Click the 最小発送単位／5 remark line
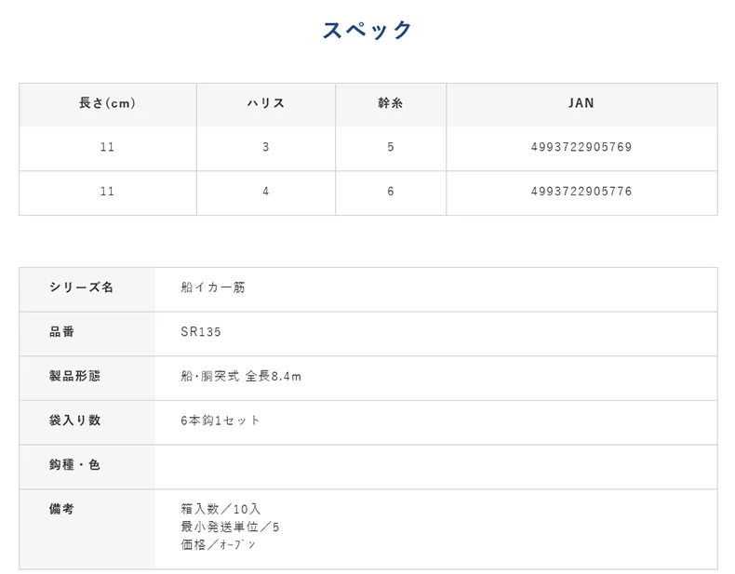735x574 pixels. click(x=230, y=527)
